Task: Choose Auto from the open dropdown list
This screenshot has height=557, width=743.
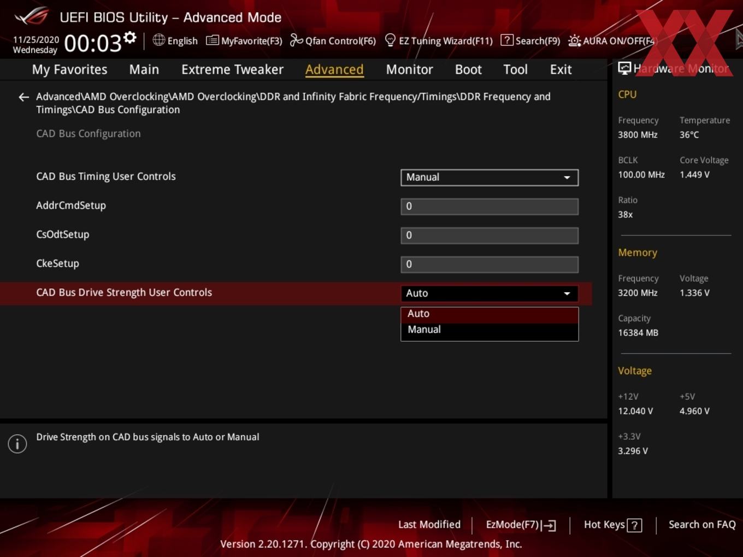Action: (490, 314)
